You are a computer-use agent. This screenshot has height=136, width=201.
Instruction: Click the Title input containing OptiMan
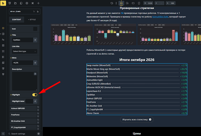tap(23, 40)
